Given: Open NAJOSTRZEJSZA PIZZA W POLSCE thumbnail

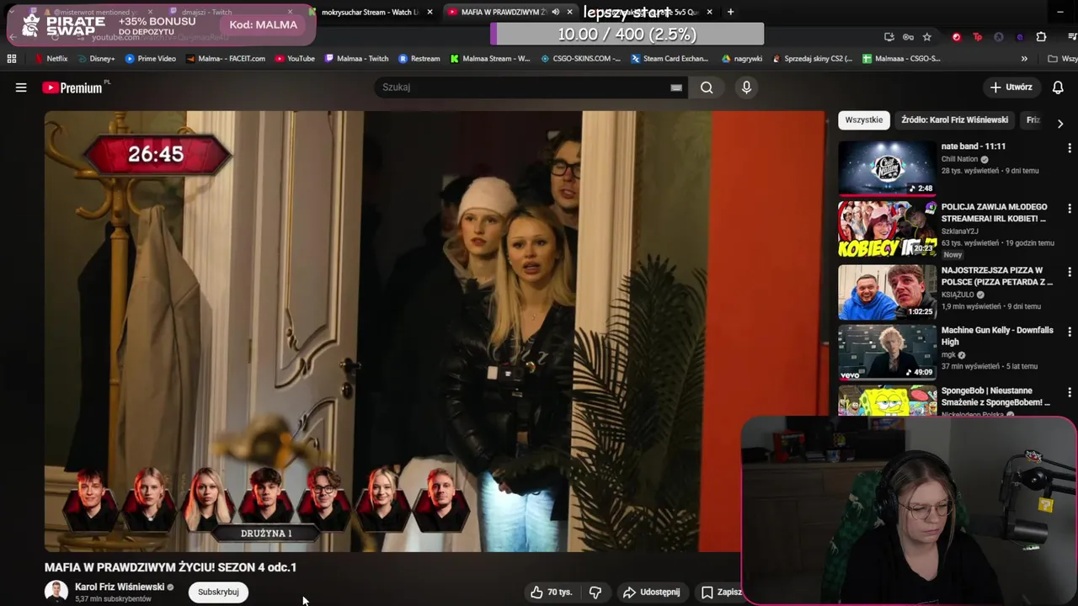Looking at the screenshot, I should click(887, 292).
